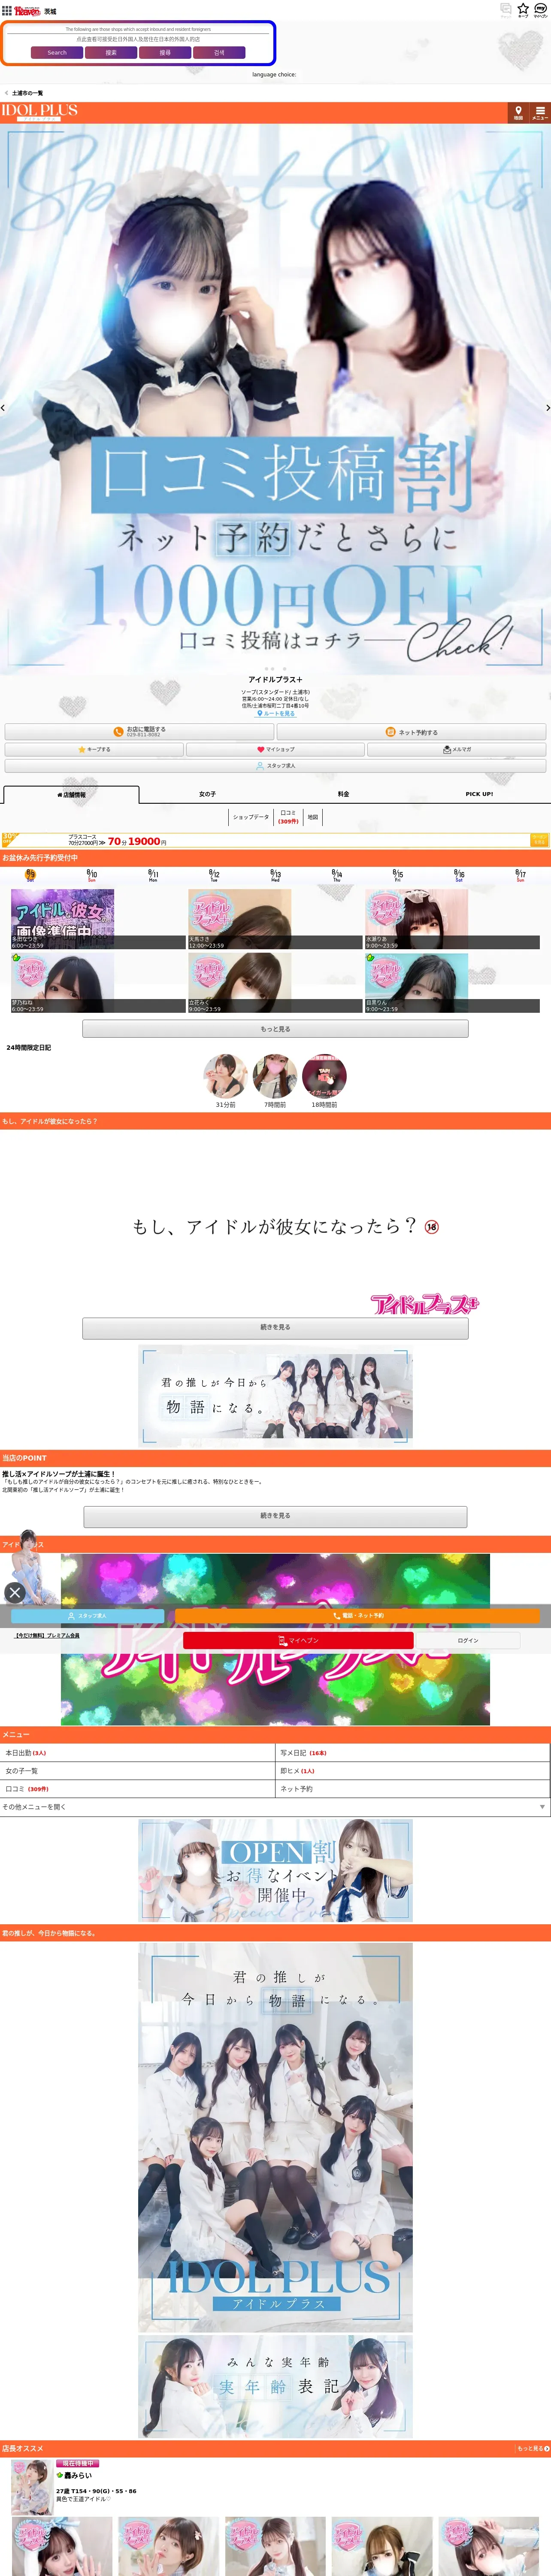Click 続きを見る under 当店のPOINT
Viewport: 551px width, 2576px height.
point(275,1516)
